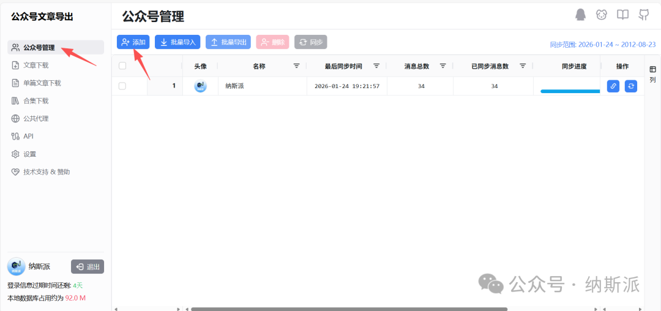Click the 同步范围 date range link
Viewport: 661px width, 311px height.
tap(603, 45)
